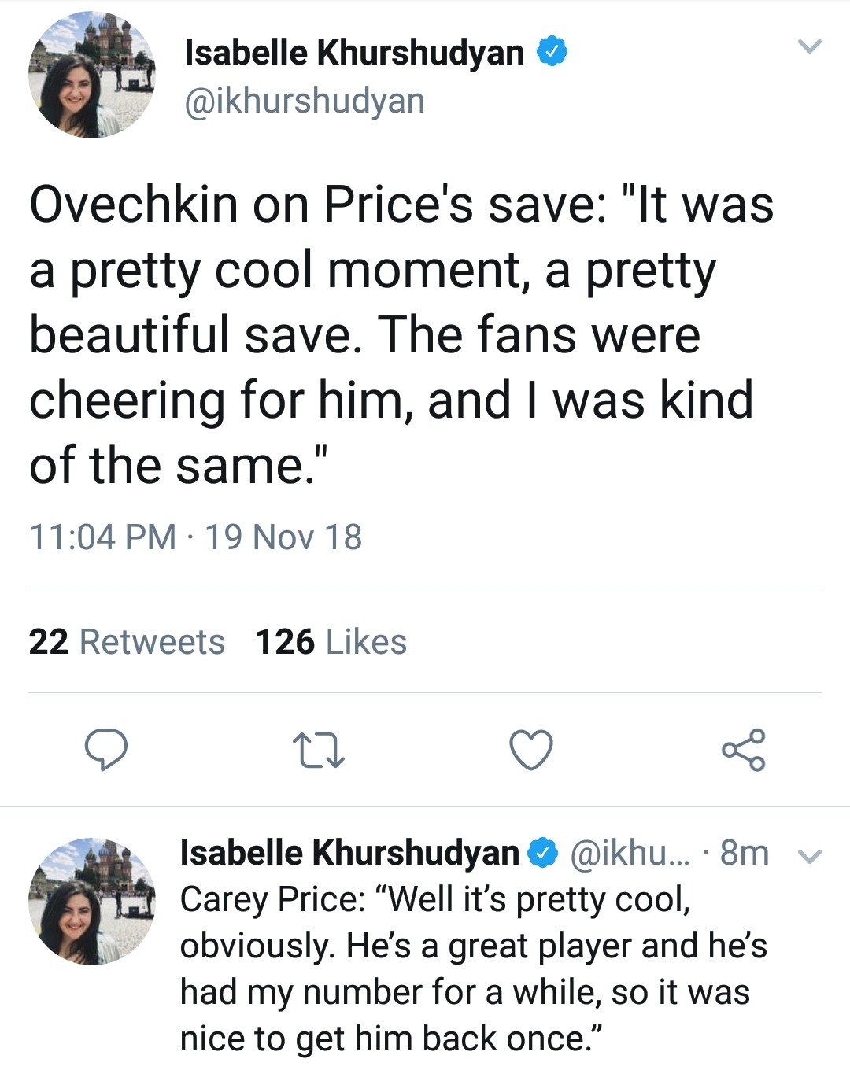
Task: Click the main tweet's verified badge
Action: [x=552, y=52]
